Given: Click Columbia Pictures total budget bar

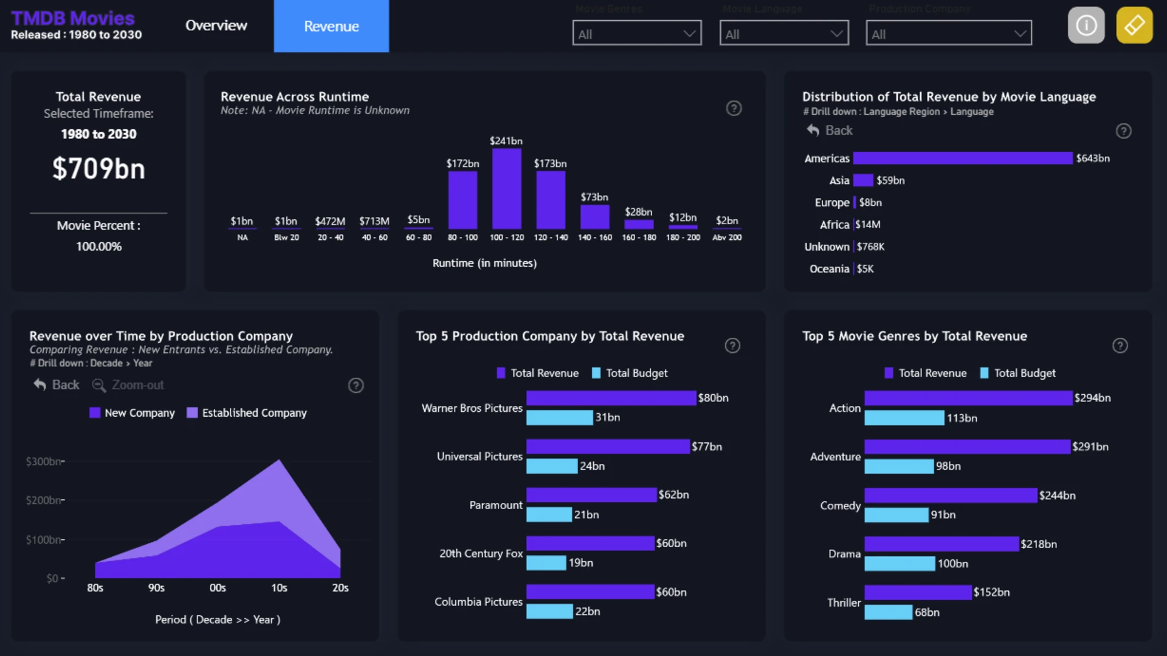Looking at the screenshot, I should [x=549, y=612].
